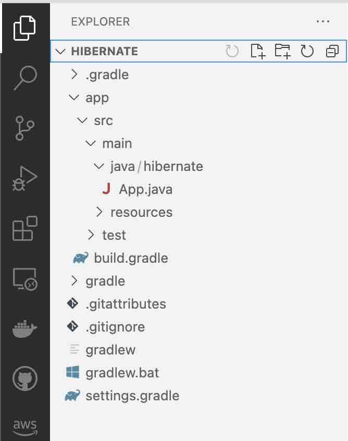The image size is (348, 441).
Task: Expand the .gradle folder
Action: pyautogui.click(x=107, y=75)
